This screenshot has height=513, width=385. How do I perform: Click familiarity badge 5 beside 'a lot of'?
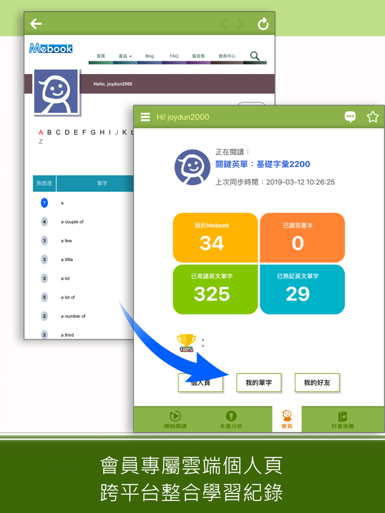[x=44, y=297]
